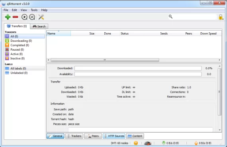Click the Downloading filter green arrow icon
Screen dimensions: 227x147
7,41
